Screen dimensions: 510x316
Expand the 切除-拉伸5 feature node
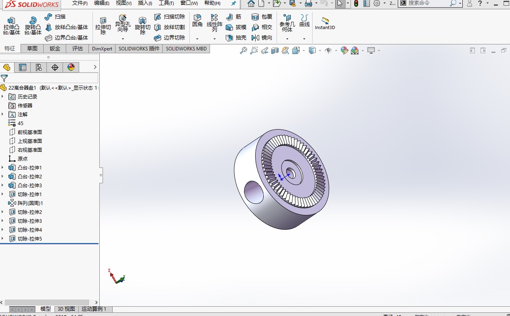tap(2, 239)
